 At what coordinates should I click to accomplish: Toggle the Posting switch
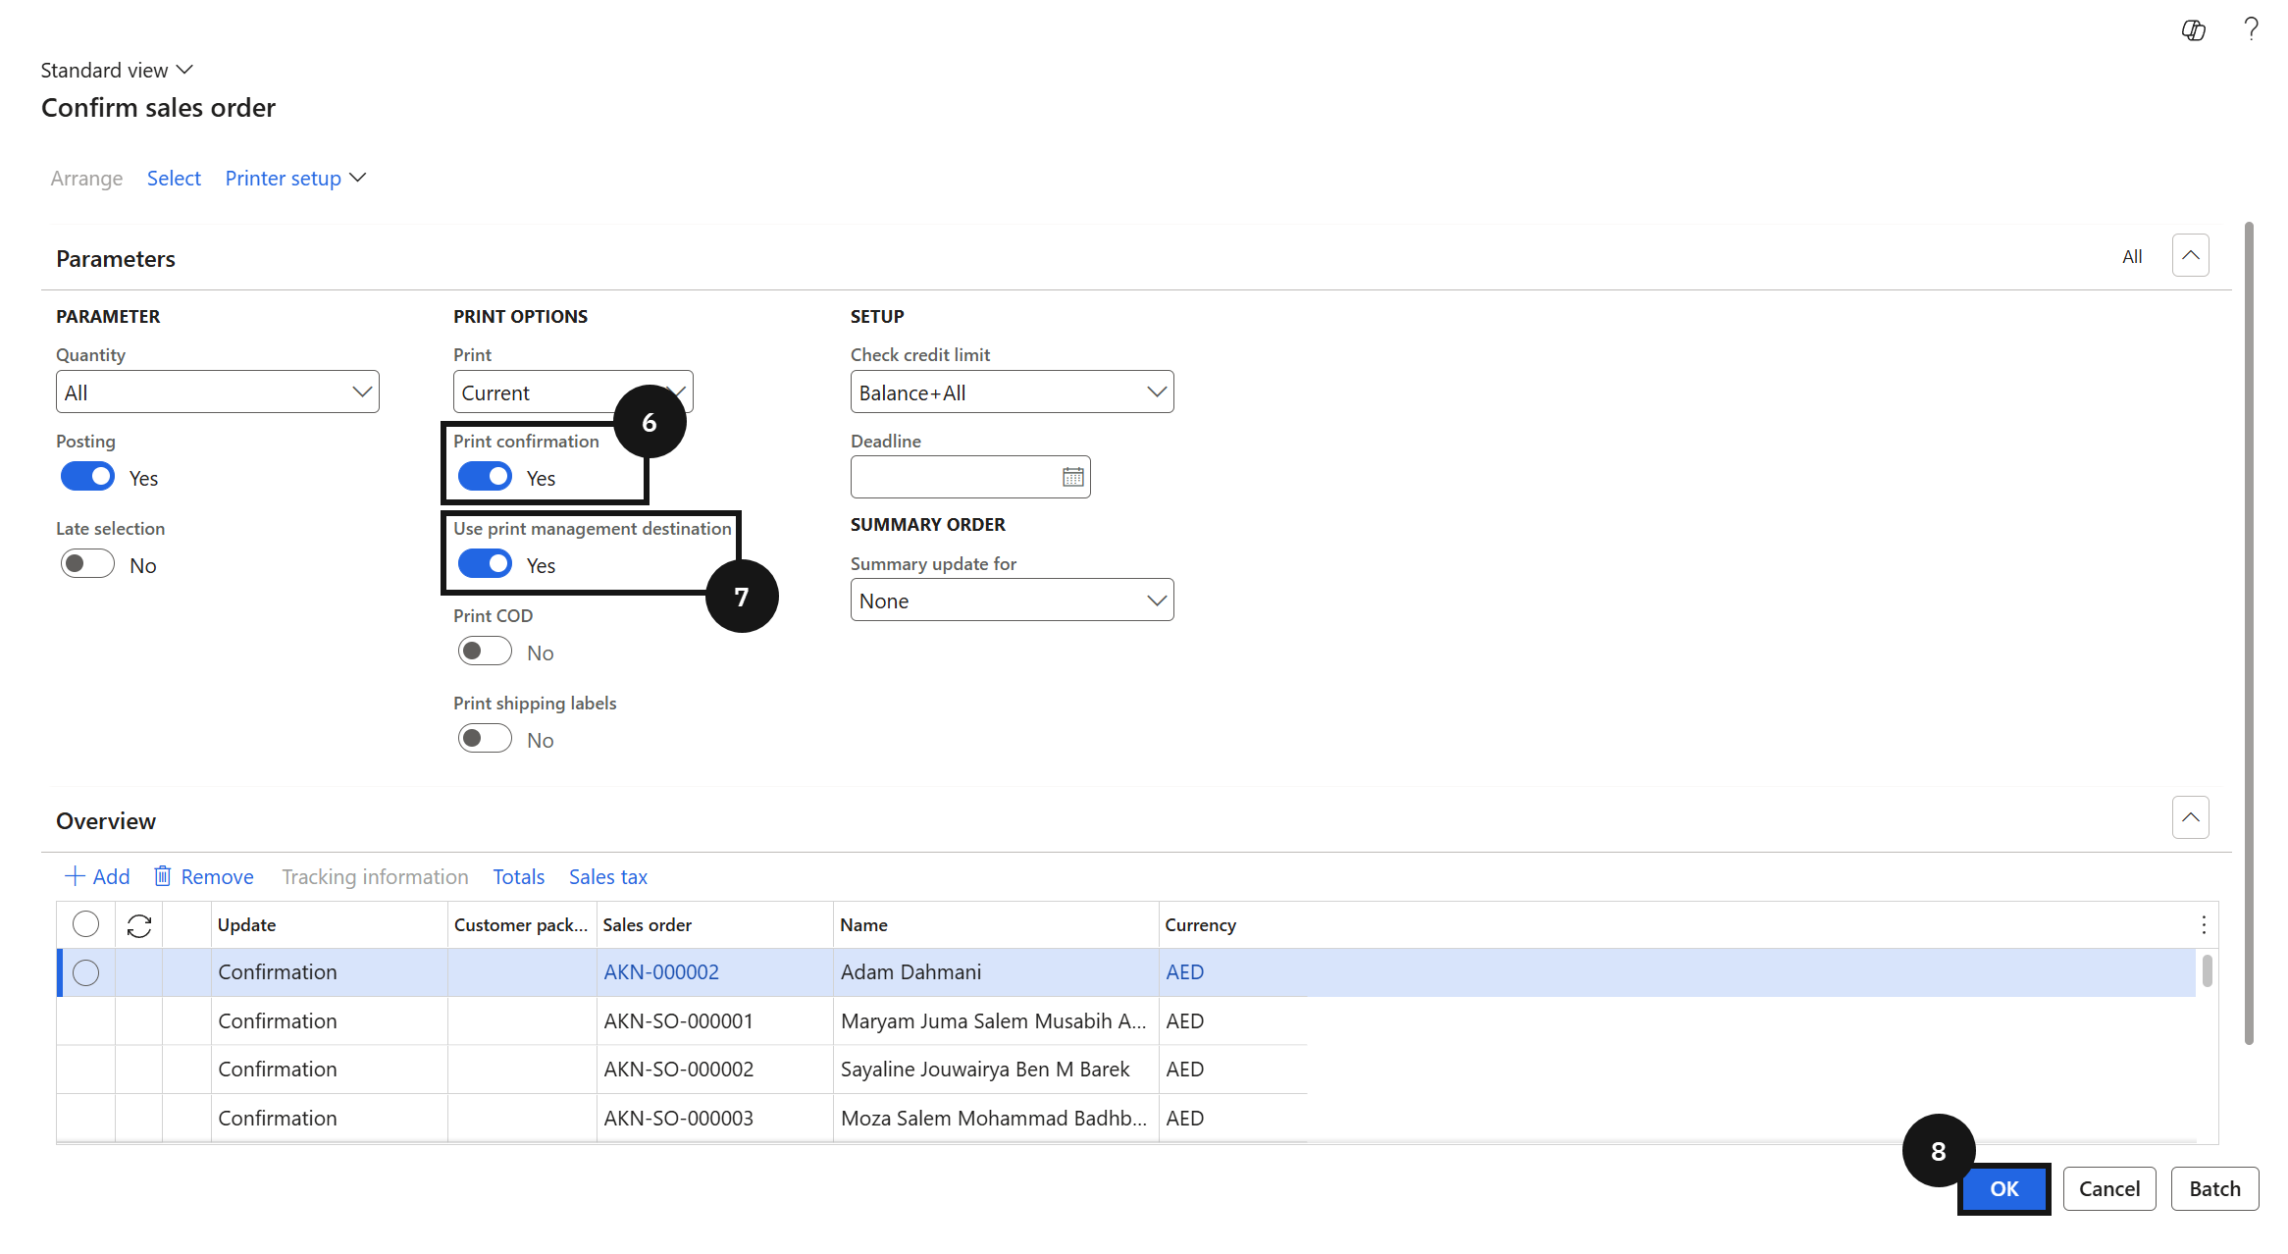coord(87,477)
